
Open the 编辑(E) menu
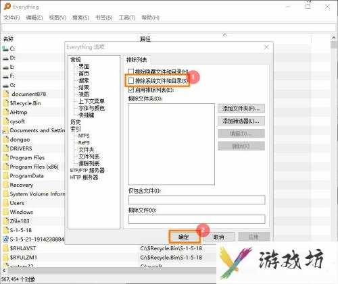[x=34, y=18]
